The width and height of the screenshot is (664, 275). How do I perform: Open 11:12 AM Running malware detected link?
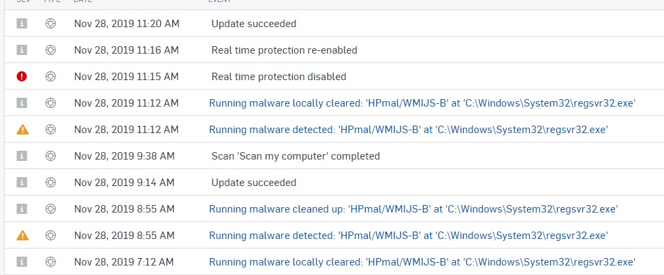click(409, 130)
